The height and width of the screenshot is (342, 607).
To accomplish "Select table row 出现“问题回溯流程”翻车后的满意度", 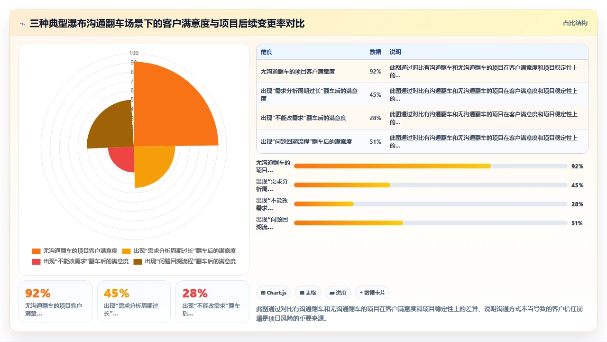I will coord(422,141).
